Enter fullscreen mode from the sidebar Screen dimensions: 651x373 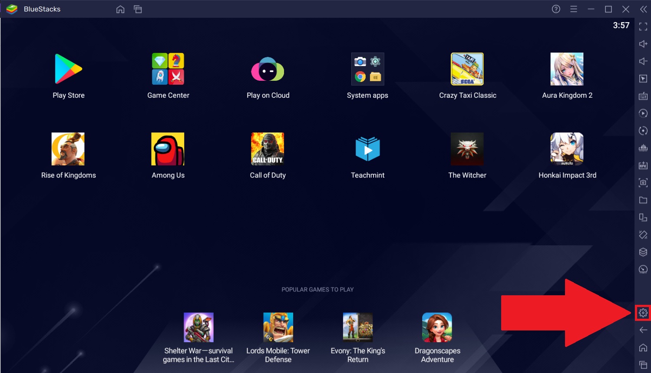(643, 26)
